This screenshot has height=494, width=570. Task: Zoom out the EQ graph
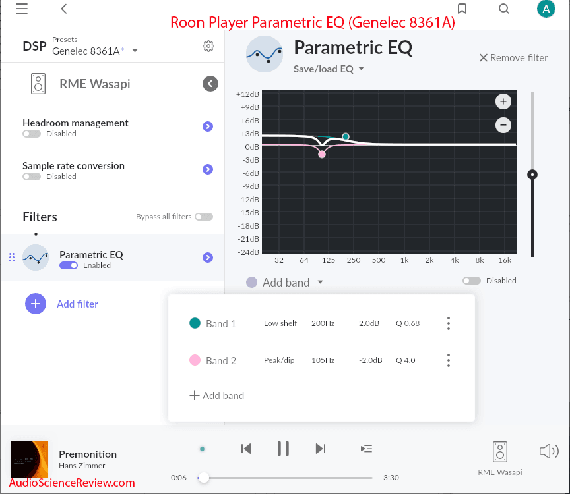click(x=503, y=125)
